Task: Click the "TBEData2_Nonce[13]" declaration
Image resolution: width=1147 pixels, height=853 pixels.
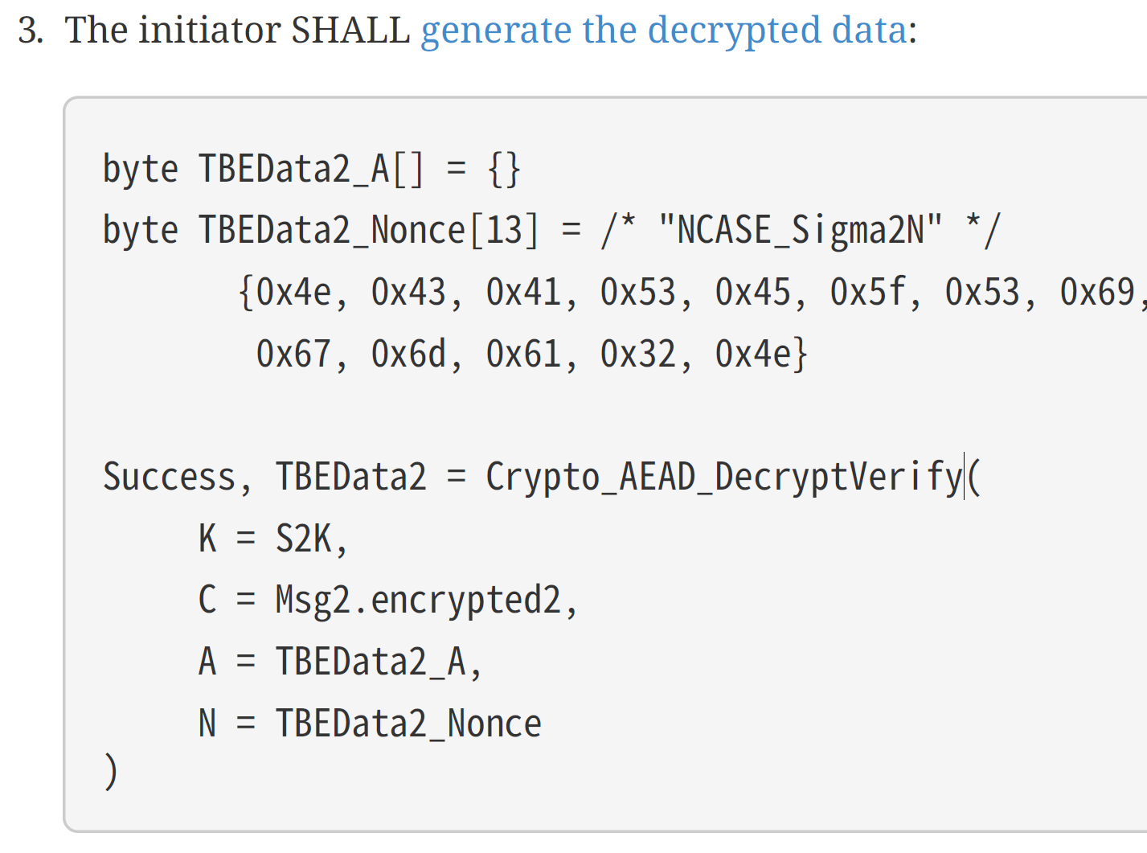Action: point(368,231)
